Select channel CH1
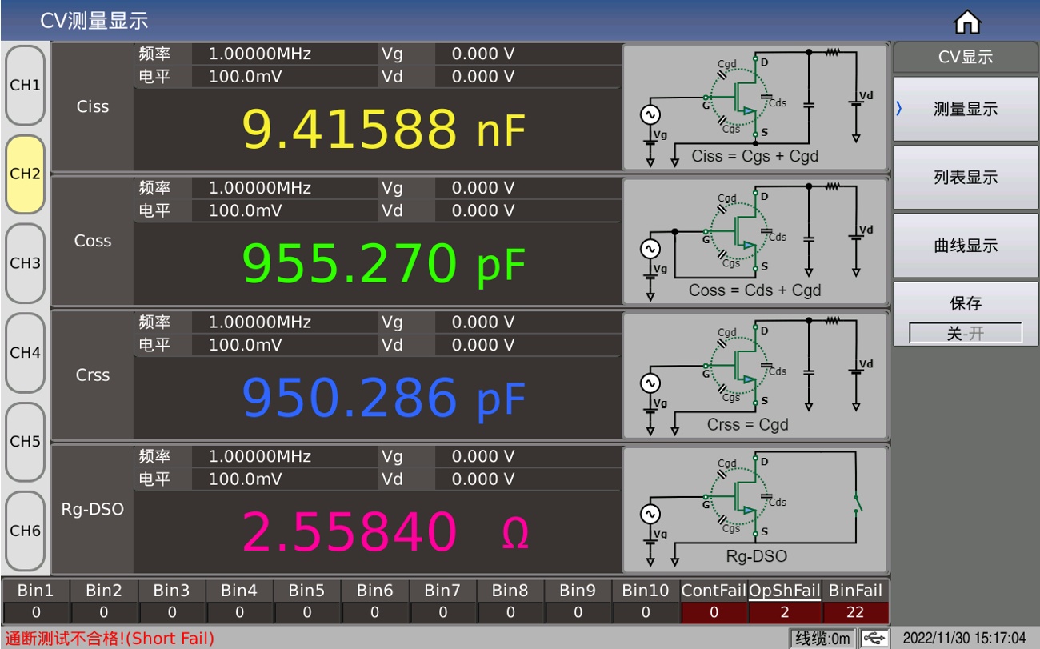Viewport: 1040px width, 649px height. 26,86
